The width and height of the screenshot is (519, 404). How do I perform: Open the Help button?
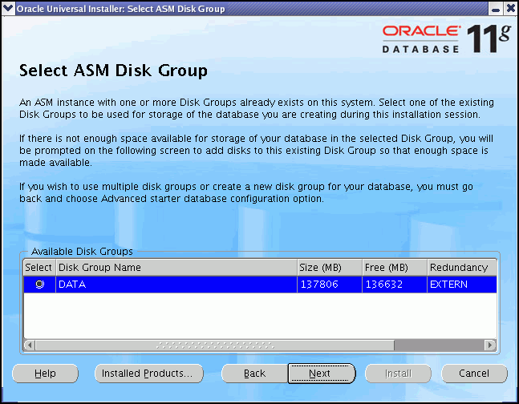pyautogui.click(x=45, y=374)
